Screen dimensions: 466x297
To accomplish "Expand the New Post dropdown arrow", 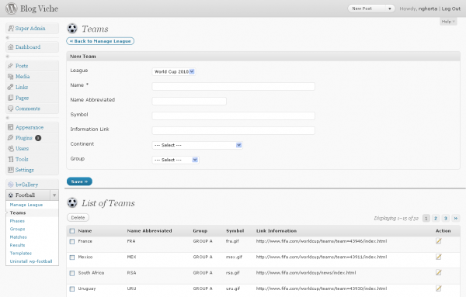I will (390, 9).
